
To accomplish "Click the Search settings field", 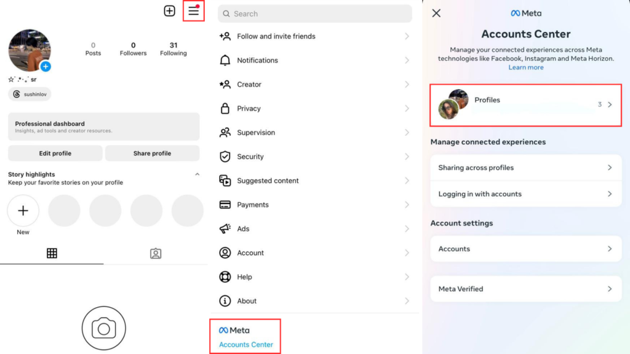I will point(315,14).
